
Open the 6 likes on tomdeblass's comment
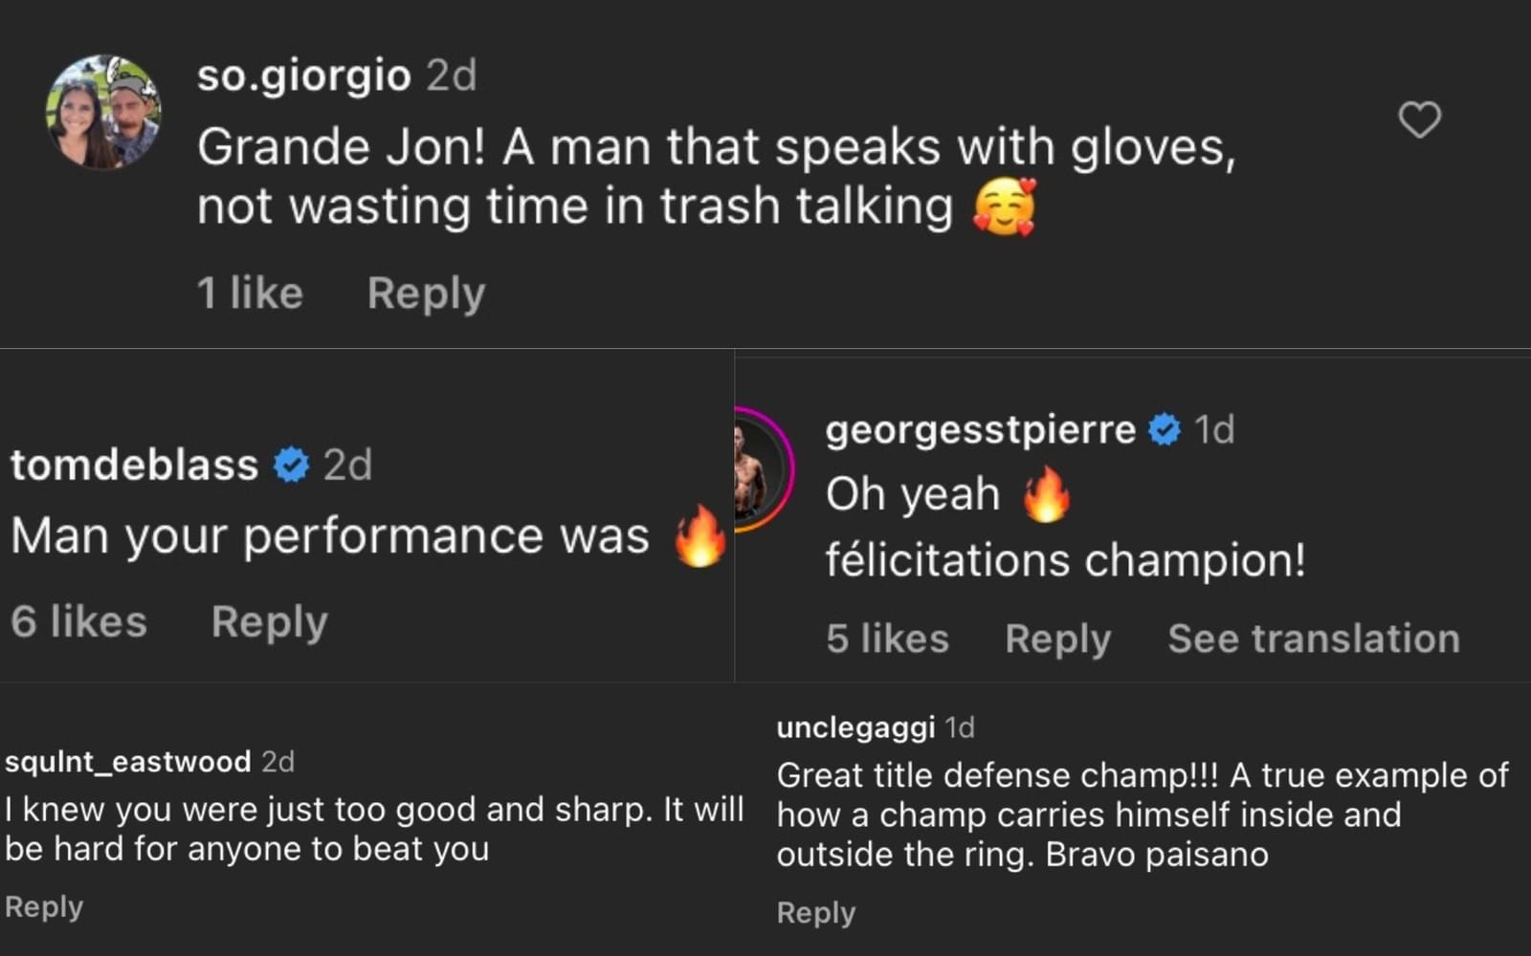tap(77, 621)
